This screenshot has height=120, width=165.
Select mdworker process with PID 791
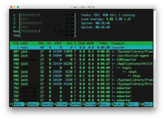pos(81,92)
